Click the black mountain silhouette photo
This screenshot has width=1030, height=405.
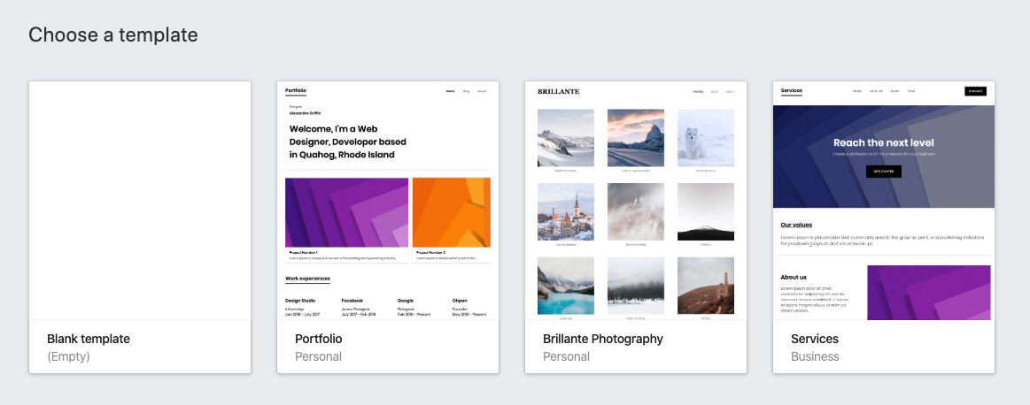(706, 212)
